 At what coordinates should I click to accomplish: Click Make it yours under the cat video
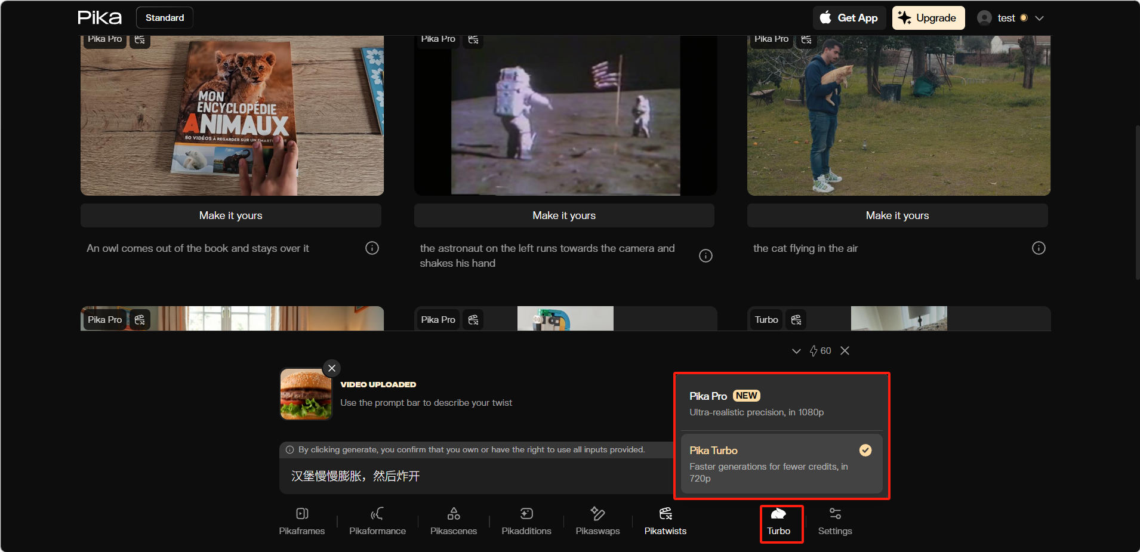click(898, 215)
